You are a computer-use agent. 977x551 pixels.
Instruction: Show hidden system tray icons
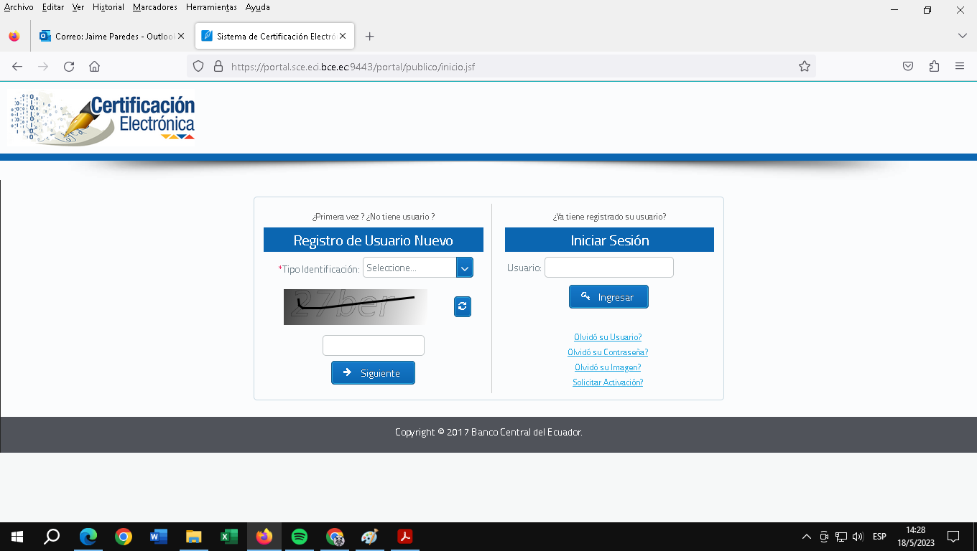click(806, 537)
